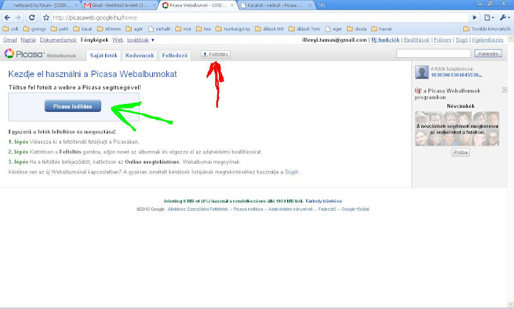
Task: Open the Fejlesztő footer link
Action: coord(327,209)
